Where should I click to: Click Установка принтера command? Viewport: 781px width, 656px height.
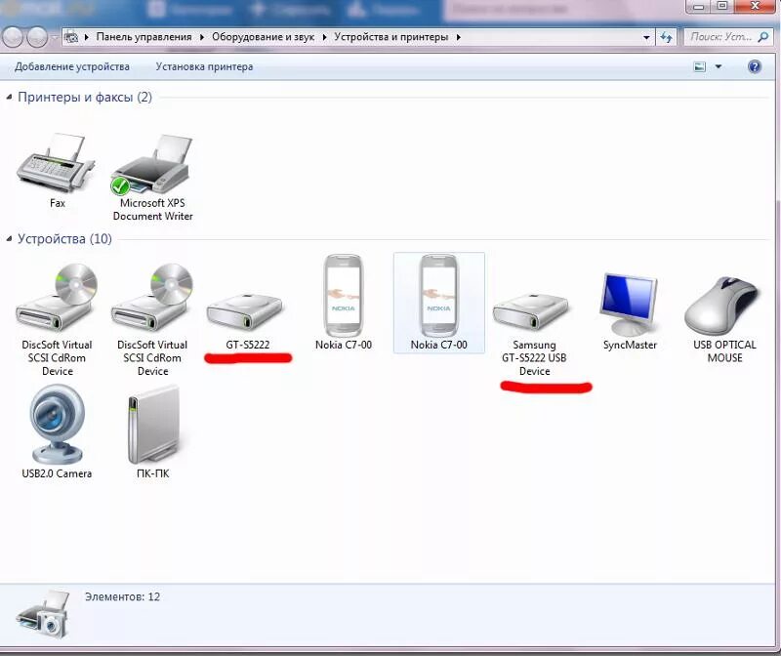[204, 66]
